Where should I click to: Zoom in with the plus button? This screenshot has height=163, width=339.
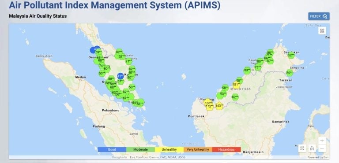pyautogui.click(x=322, y=141)
